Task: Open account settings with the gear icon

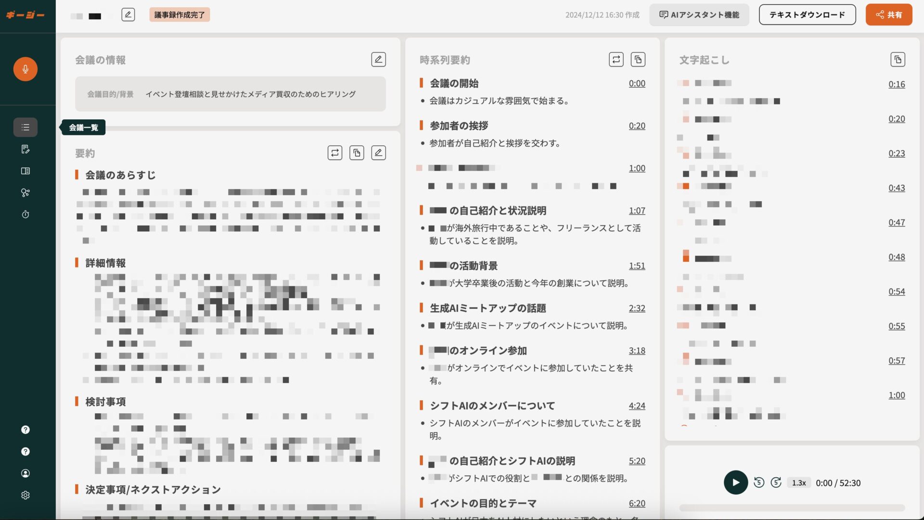Action: (25, 495)
